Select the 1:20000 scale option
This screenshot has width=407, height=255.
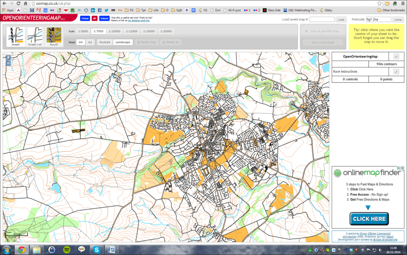tap(166, 31)
